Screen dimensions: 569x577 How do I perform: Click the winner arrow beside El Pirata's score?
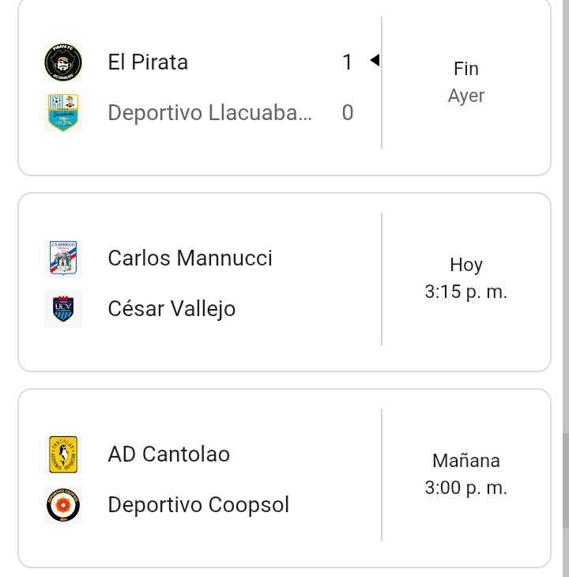(x=375, y=61)
